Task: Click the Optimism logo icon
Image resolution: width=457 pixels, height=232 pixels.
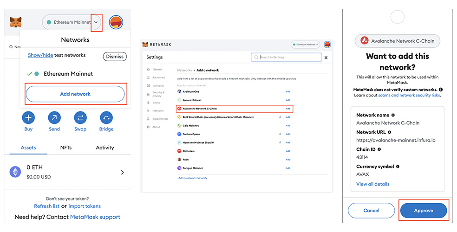Action: coord(179,151)
